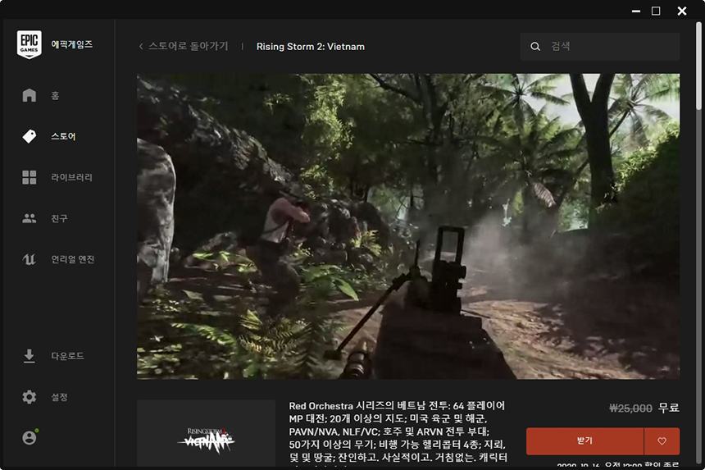The image size is (705, 470).
Task: Click the Rising Storm 2 Vietnam logo thumbnail
Action: coord(206,433)
